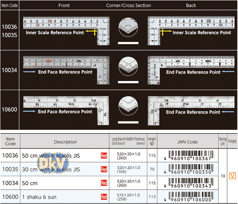Click the orange V packaging icon
238x204 pixels.
[x=232, y=176]
